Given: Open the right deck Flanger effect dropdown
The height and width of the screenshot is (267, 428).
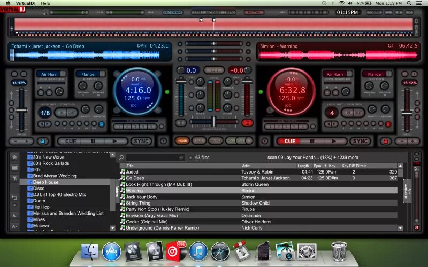Looking at the screenshot, I should coord(388,74).
